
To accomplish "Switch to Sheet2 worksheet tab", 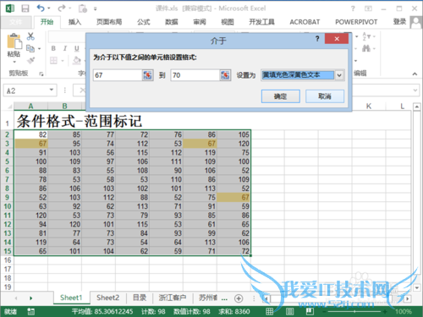I will pyautogui.click(x=107, y=298).
